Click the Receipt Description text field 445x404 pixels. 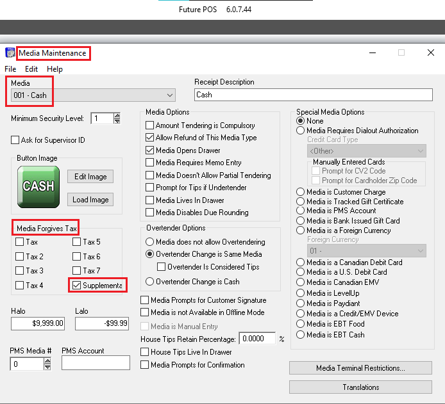tap(314, 95)
